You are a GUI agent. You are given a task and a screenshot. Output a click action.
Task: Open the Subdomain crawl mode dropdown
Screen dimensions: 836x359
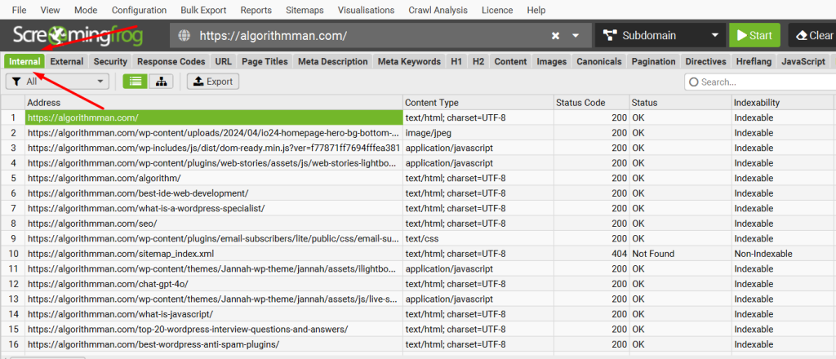tap(660, 36)
